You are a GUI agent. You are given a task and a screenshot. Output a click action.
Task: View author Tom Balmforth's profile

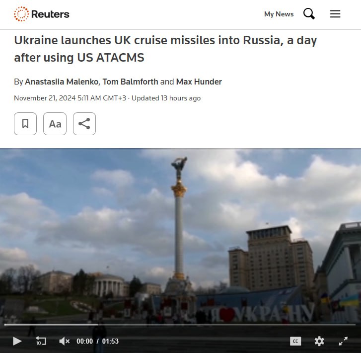[x=130, y=82]
